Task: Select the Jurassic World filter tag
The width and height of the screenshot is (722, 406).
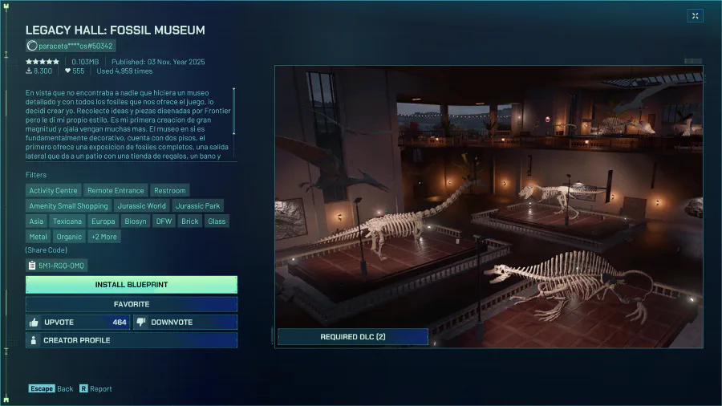Action: click(141, 206)
